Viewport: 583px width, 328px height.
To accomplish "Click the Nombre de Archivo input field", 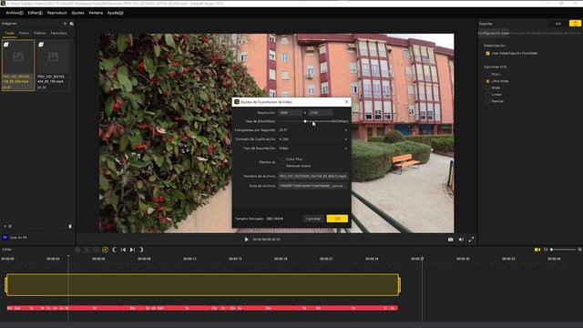I will point(312,176).
